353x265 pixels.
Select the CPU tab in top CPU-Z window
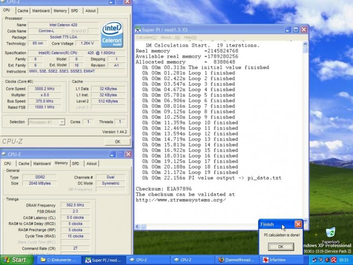click(7, 10)
